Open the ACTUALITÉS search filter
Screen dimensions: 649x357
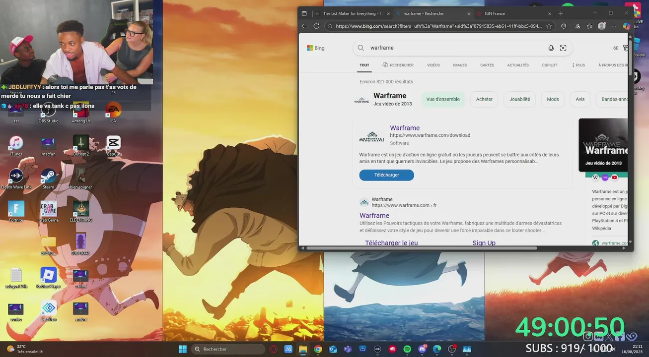518,65
